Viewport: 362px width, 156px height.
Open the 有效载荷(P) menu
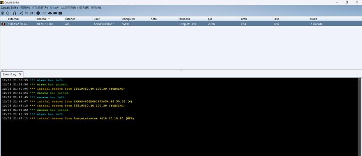click(x=40, y=7)
